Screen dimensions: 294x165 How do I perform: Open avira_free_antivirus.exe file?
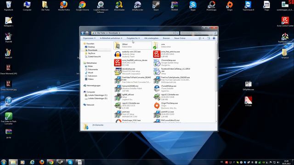click(170, 54)
